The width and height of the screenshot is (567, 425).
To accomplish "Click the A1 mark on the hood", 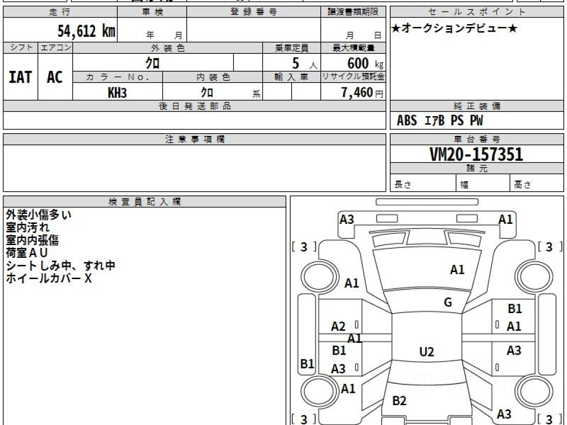I will point(457,270).
